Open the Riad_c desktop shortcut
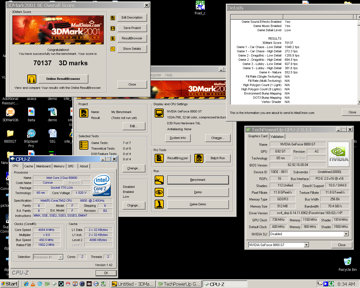This screenshot has width=360, height=288. (200, 8)
